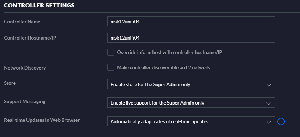Expand the Store dropdown arrow
The width and height of the screenshot is (300, 137).
pos(269,85)
